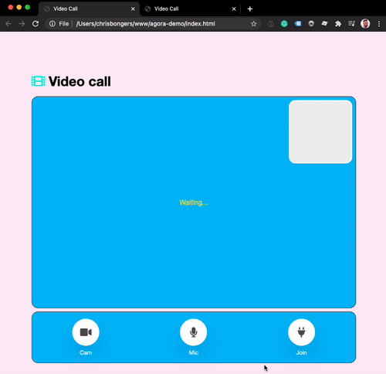This screenshot has height=374, width=386.
Task: Show site information via the File info icon
Action: tap(52, 24)
